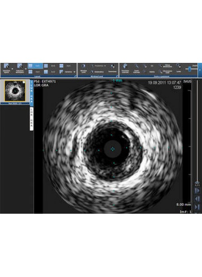The image size is (202, 277).
Task: Choose the 2x2 grid layout icon
Action: click(x=46, y=66)
